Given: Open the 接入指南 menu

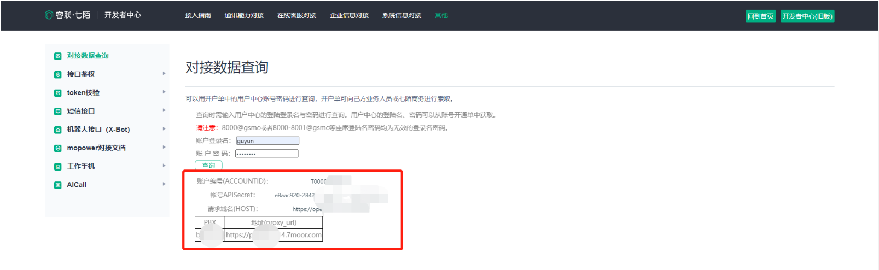Looking at the screenshot, I should tap(198, 16).
